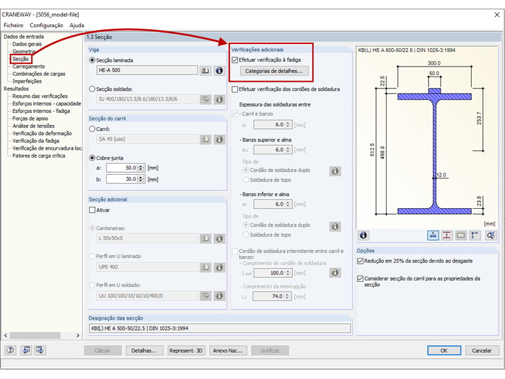Adjust weld length 100.0 spinner
This screenshot has height=379, width=505.
(288, 273)
